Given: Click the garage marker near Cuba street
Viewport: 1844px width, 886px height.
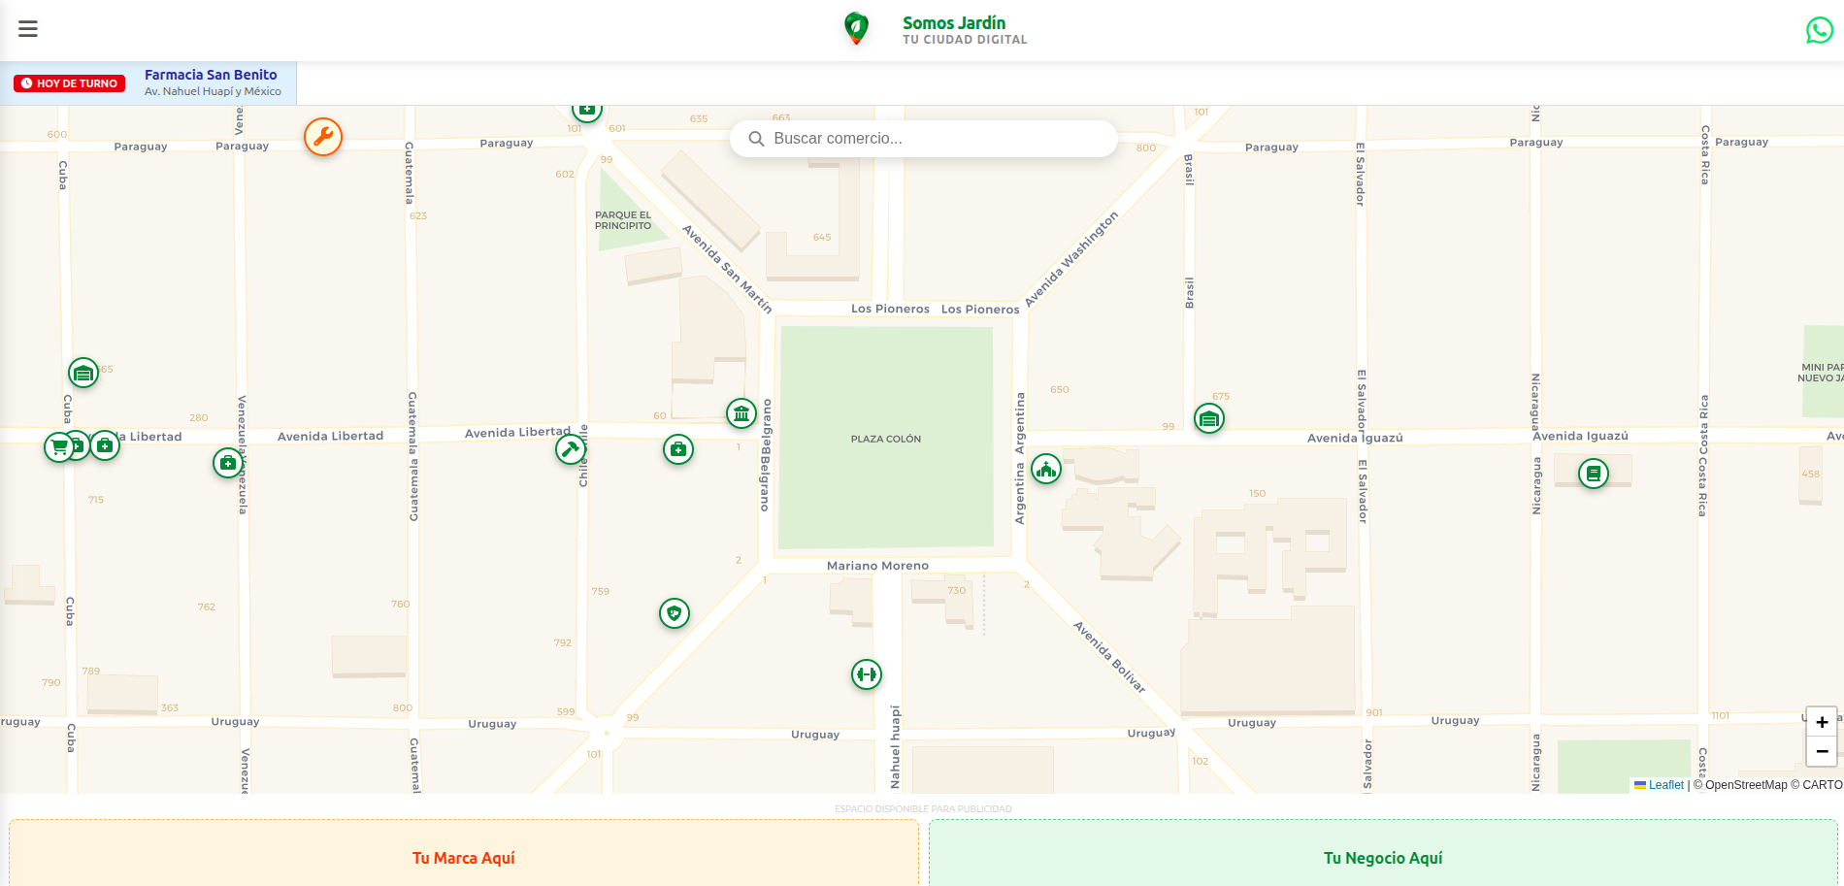Looking at the screenshot, I should pyautogui.click(x=82, y=372).
